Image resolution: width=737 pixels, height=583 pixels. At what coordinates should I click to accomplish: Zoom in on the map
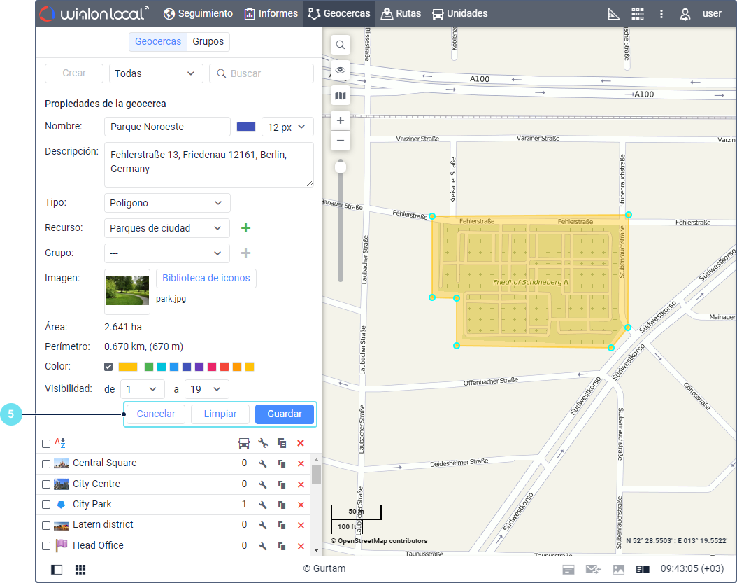[x=341, y=120]
